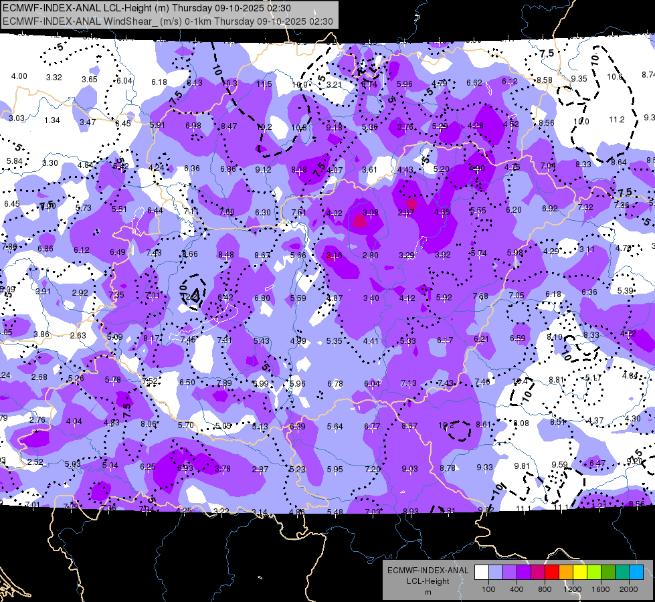The width and height of the screenshot is (655, 602).
Task: Click the wind shear value 2.92
Action: pos(80,292)
